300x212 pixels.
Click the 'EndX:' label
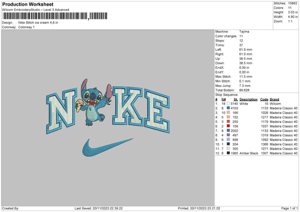pos(219,67)
